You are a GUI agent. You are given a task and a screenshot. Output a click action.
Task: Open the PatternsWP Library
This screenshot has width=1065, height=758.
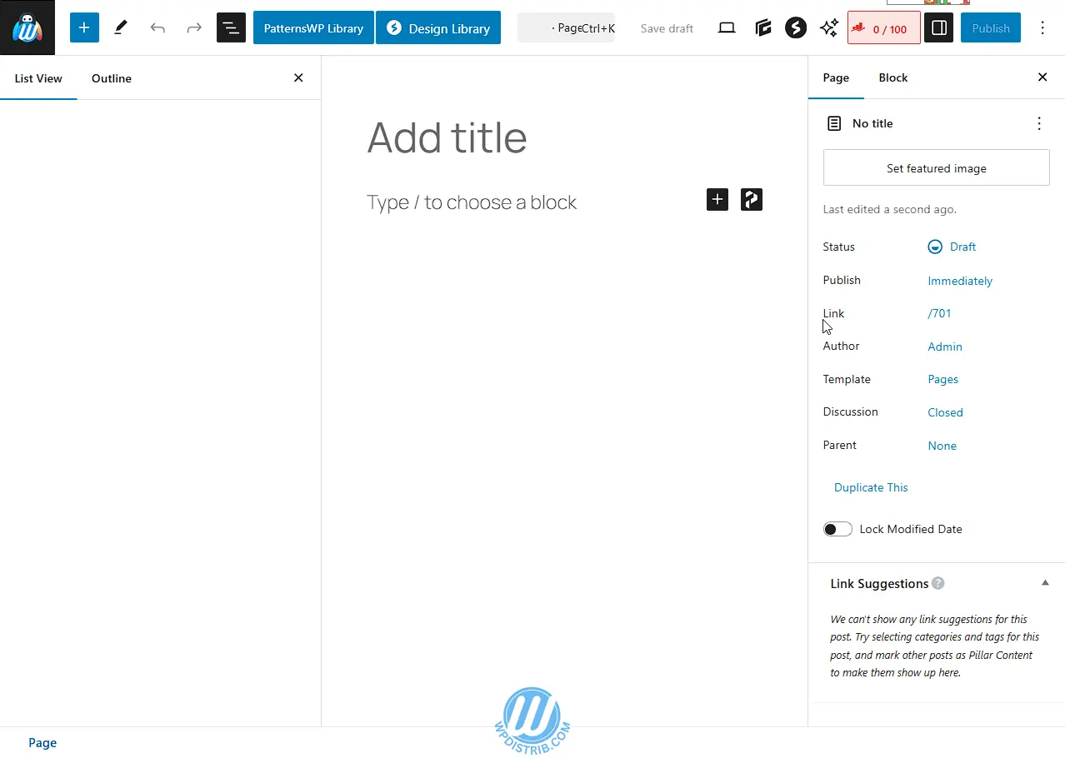[x=313, y=27]
